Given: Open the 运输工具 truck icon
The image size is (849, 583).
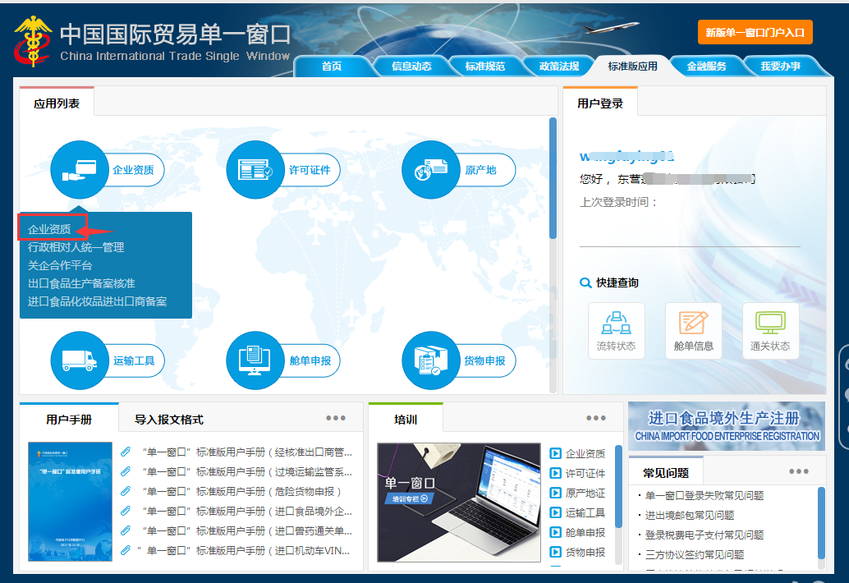Looking at the screenshot, I should [x=80, y=360].
